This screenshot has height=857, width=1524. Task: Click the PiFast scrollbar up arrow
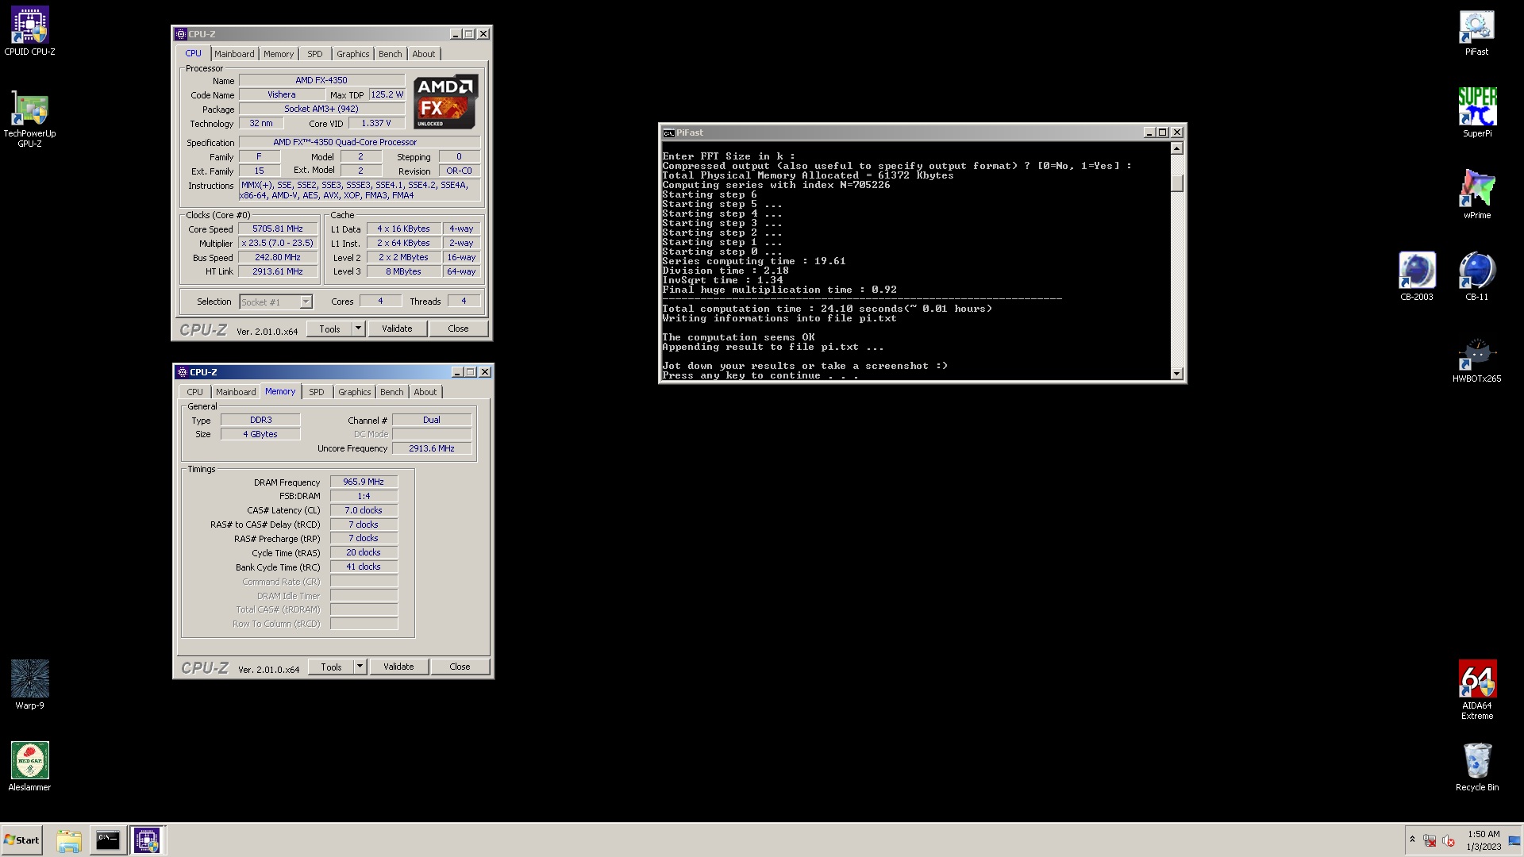pos(1177,148)
